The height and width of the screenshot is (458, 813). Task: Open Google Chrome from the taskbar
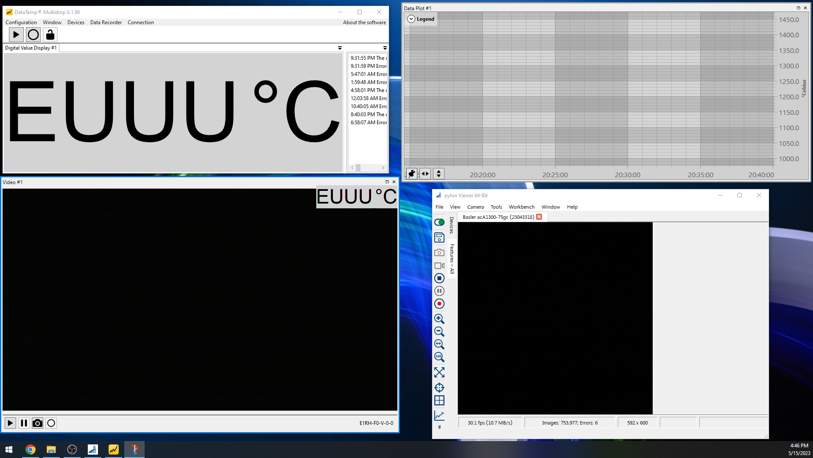pos(30,450)
